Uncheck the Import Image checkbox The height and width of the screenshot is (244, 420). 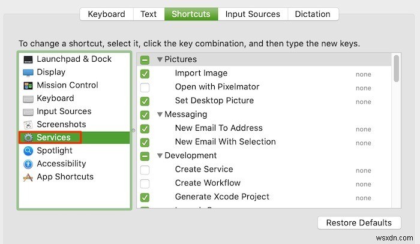[145, 74]
